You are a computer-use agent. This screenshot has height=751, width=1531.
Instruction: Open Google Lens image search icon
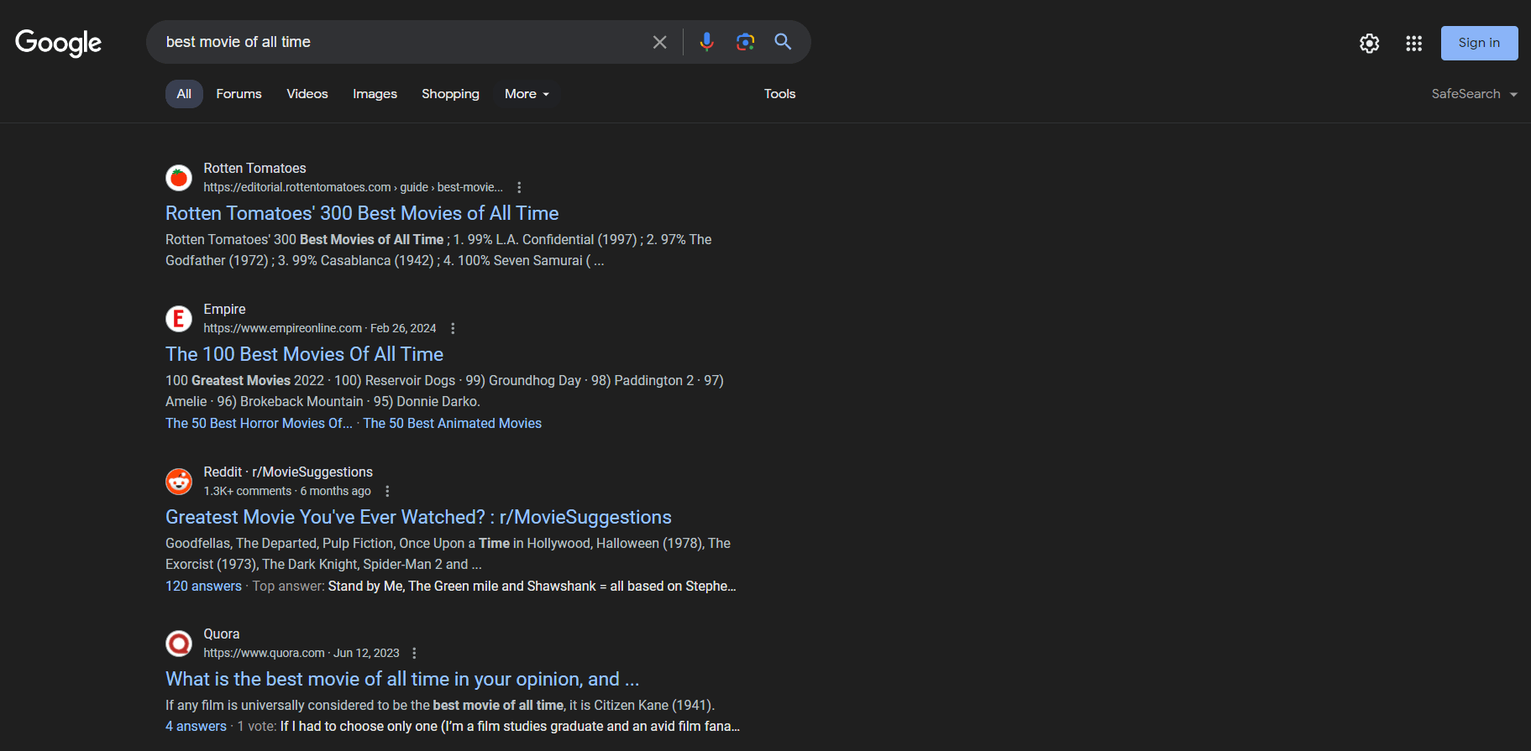[745, 42]
